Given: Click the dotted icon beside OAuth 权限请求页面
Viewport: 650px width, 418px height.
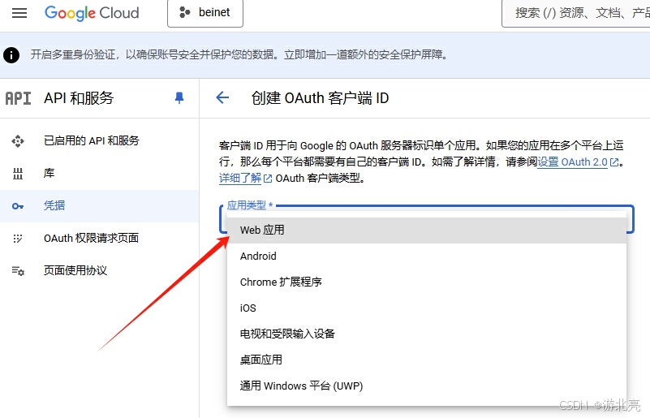Looking at the screenshot, I should click(18, 239).
